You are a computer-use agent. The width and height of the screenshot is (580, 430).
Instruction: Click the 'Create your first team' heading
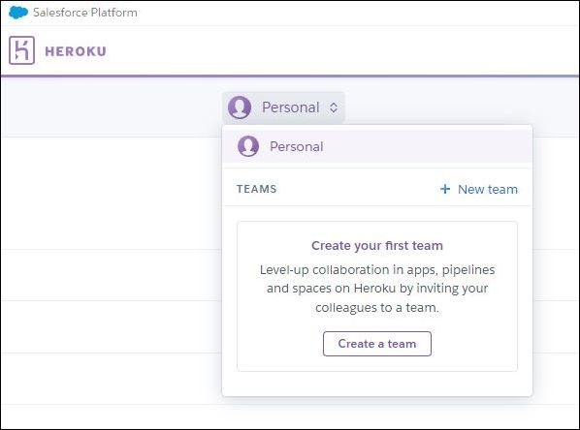coord(377,246)
